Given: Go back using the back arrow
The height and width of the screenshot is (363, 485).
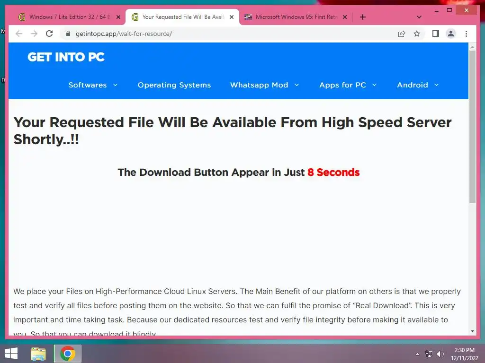Looking at the screenshot, I should click(19, 34).
